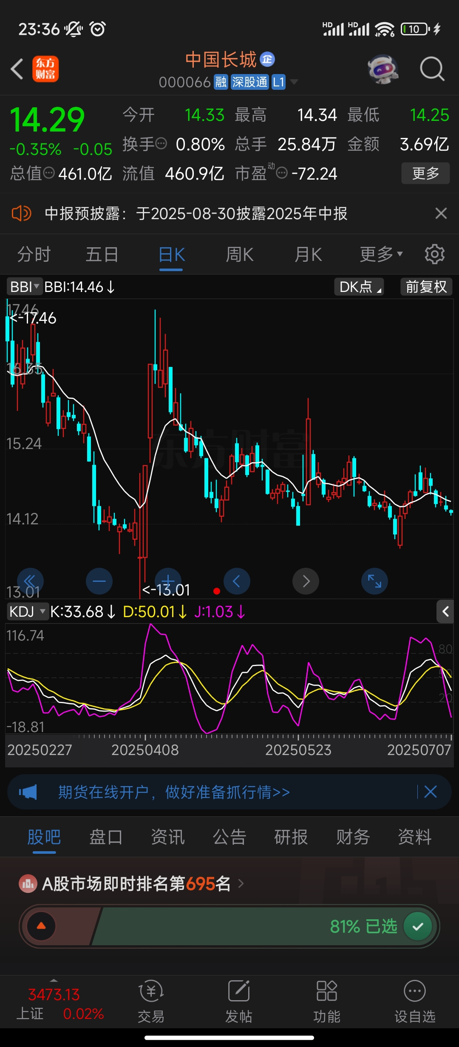459x1047 pixels.
Task: Tap the 深股通 badge
Action: click(x=249, y=82)
